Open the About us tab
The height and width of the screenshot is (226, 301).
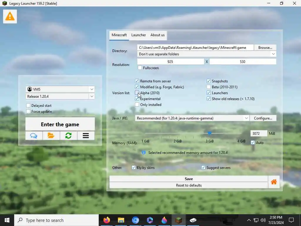point(158,35)
